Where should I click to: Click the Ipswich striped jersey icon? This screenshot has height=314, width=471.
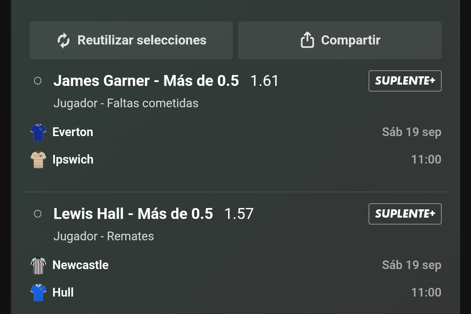(38, 160)
